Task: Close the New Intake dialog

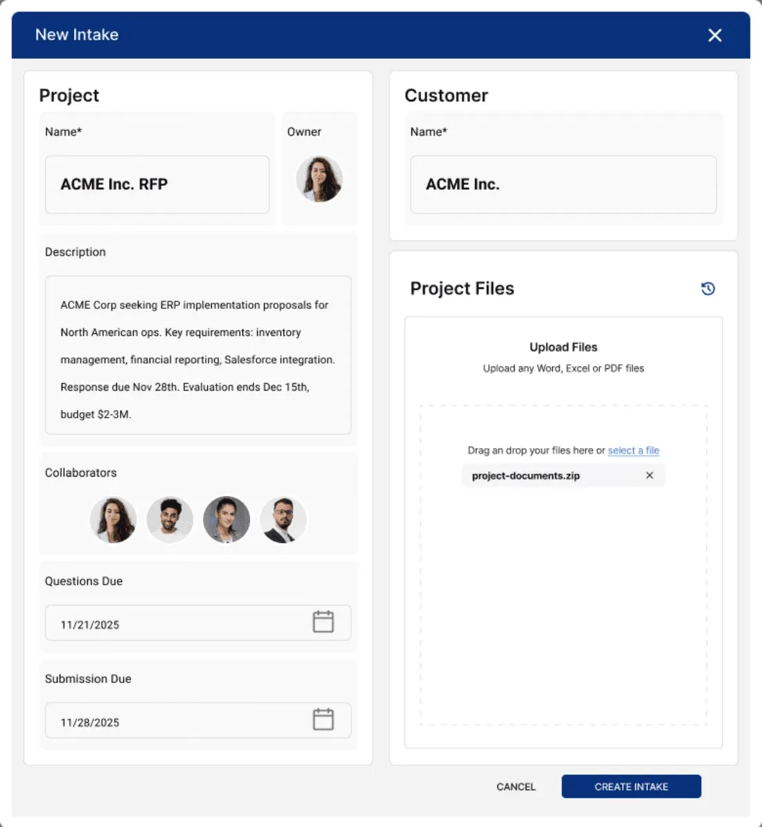Action: click(714, 35)
